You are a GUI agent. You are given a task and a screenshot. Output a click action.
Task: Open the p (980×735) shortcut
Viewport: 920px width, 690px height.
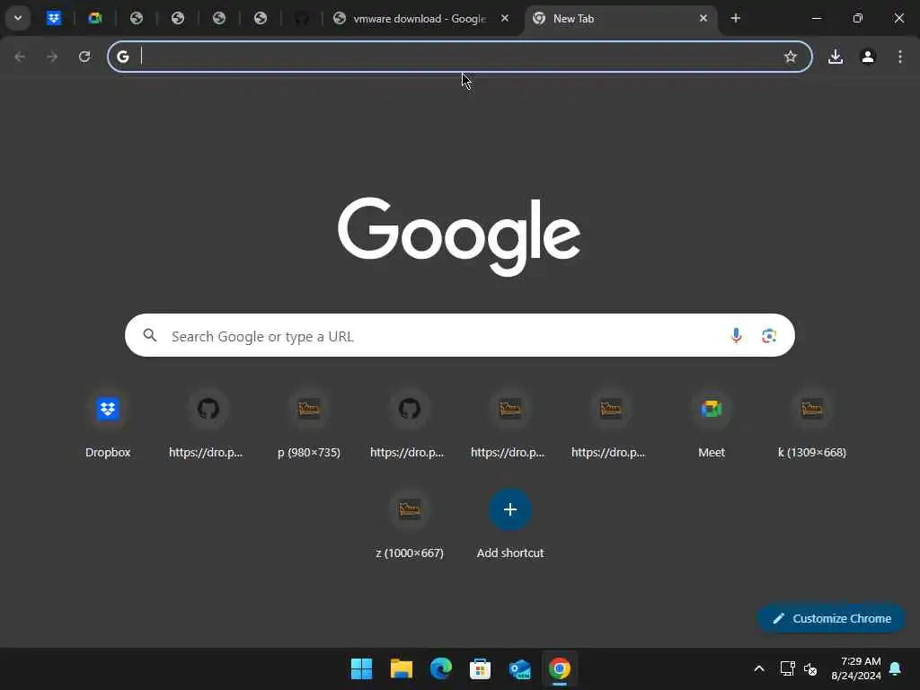click(x=309, y=422)
